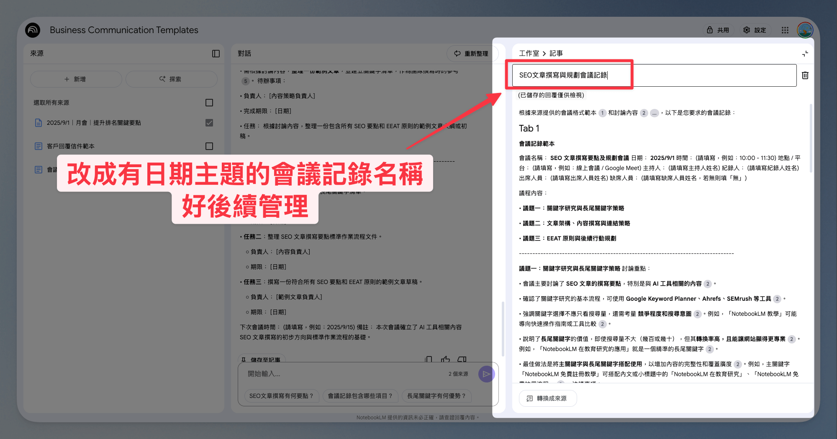Toggle 選取所有來源 checkbox
The height and width of the screenshot is (439, 837).
coord(209,103)
